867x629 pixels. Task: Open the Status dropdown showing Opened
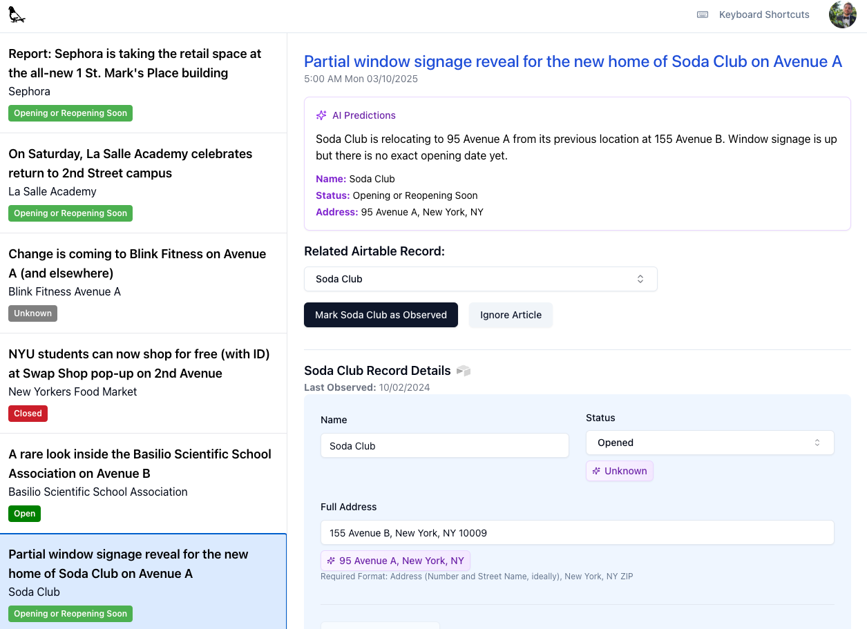710,443
